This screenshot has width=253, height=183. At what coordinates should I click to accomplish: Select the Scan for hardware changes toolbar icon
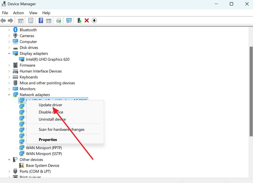69,20
